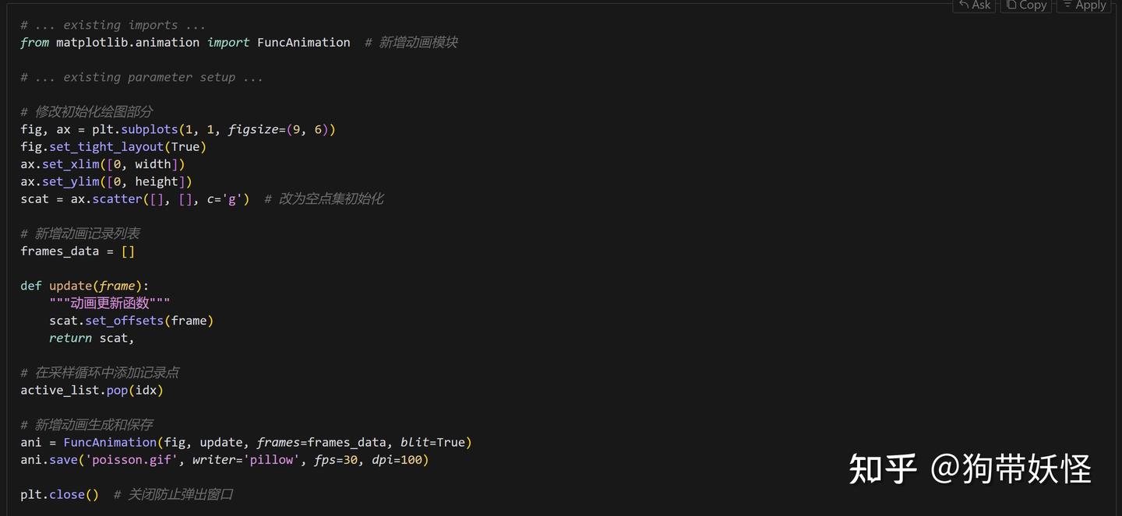Click the return scat, statement
The height and width of the screenshot is (516, 1122).
(x=91, y=338)
